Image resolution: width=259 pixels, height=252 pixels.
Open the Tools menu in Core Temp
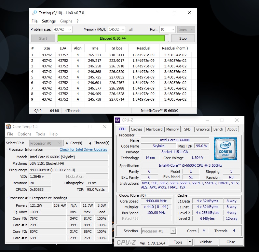(40, 134)
